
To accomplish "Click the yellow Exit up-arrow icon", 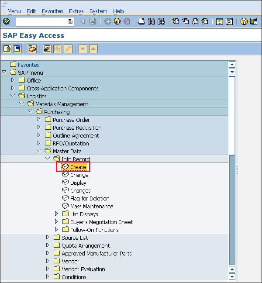I will pos(117,21).
